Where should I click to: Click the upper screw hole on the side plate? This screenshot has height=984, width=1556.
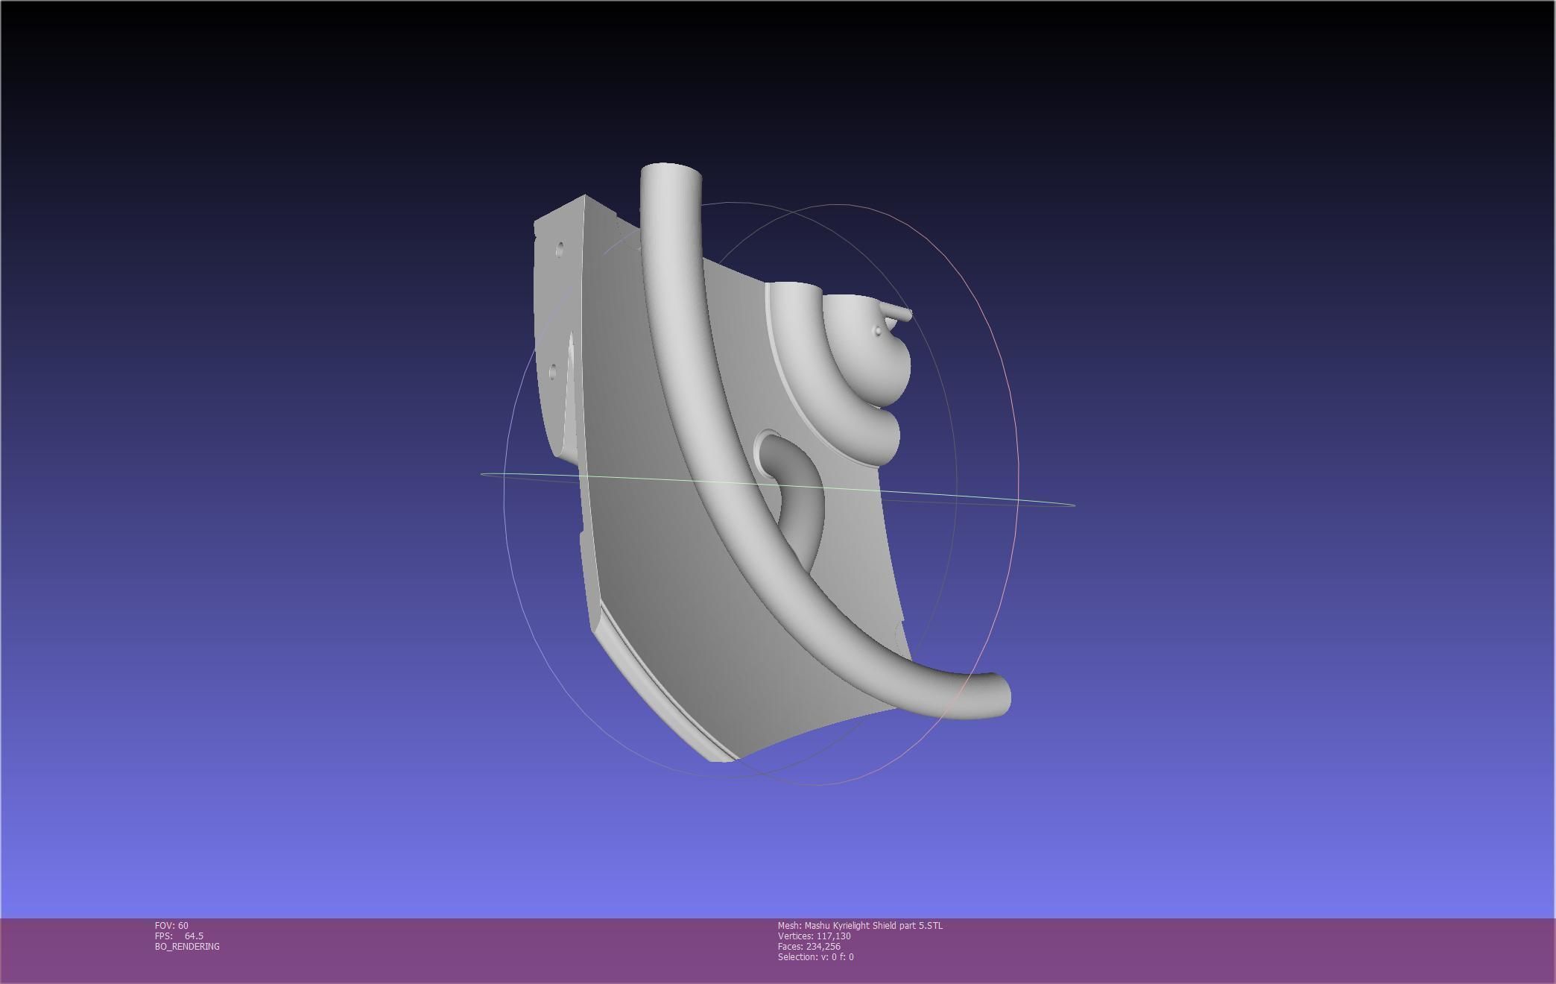(x=560, y=248)
